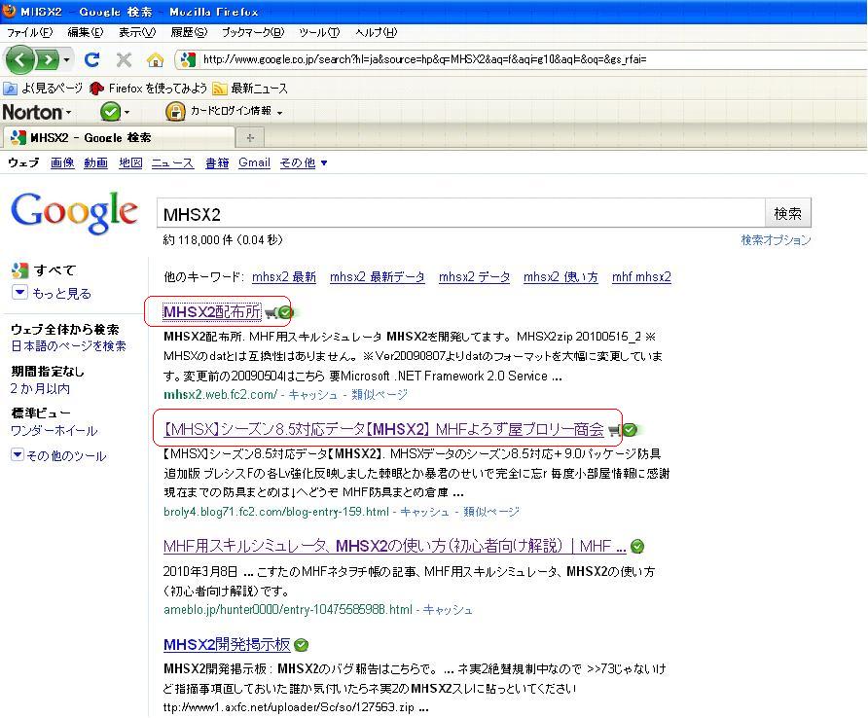
Task: Click the Norton green safe checkmark icon
Action: click(x=110, y=112)
